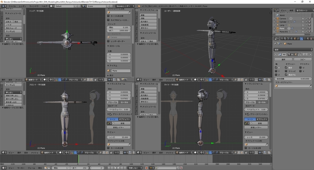The height and width of the screenshot is (170, 314).
Task: Click the 頂点スムーズ button
Action: click(x=13, y=28)
